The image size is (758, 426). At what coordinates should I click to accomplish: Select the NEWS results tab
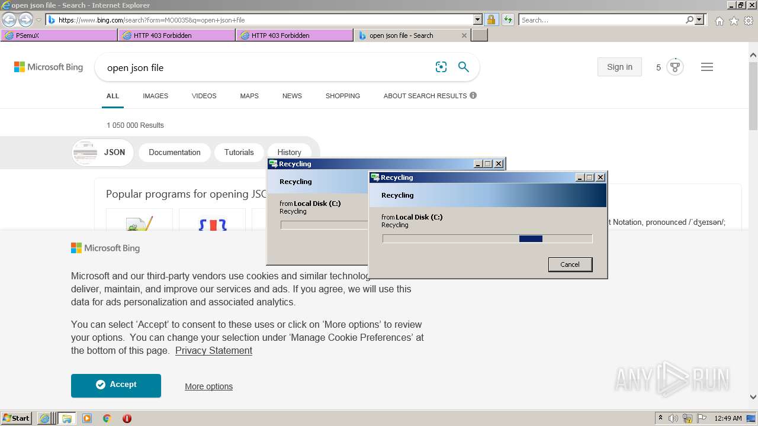coord(292,96)
